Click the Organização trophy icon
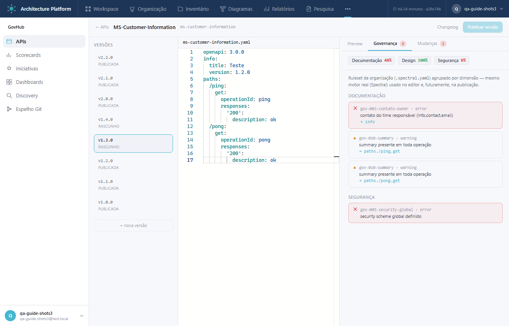 click(132, 9)
